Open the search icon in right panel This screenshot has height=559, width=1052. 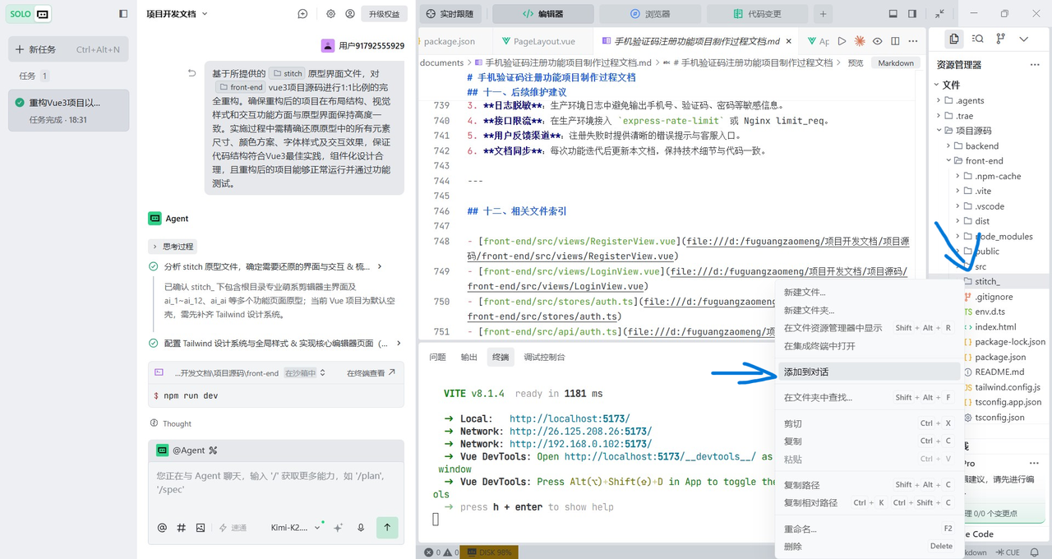[977, 39]
